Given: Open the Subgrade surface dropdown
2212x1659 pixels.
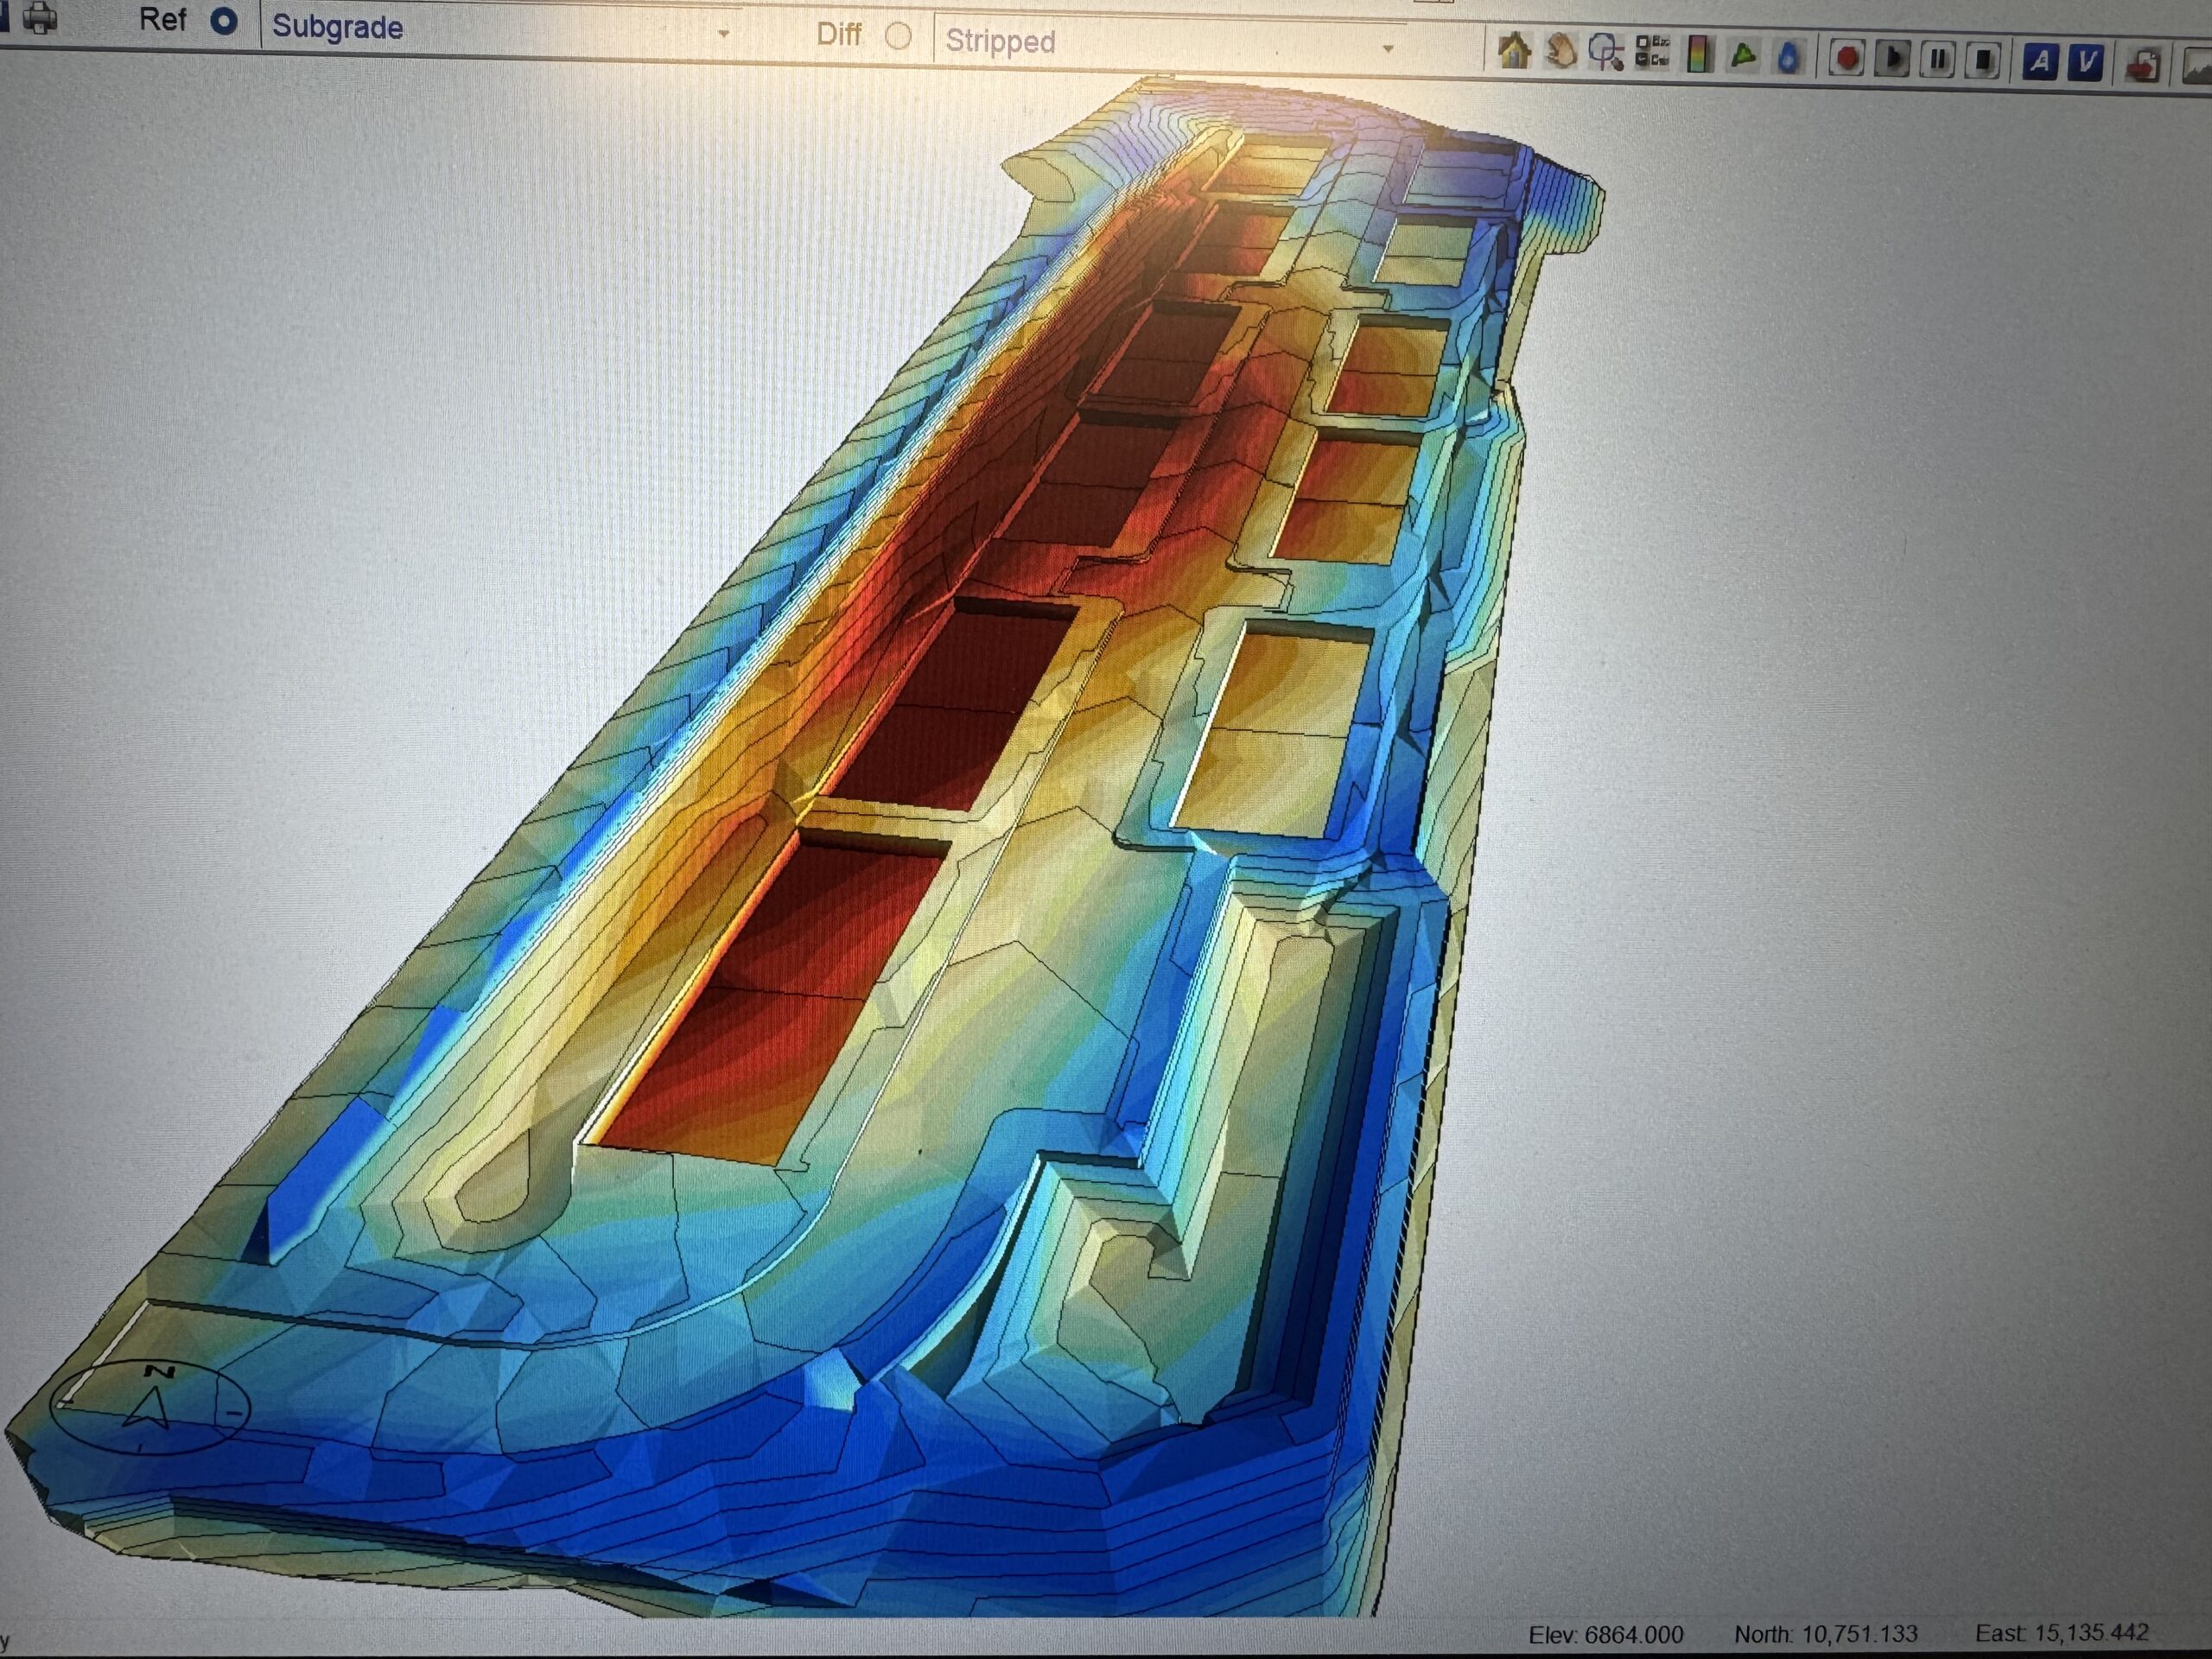Looking at the screenshot, I should 501,29.
